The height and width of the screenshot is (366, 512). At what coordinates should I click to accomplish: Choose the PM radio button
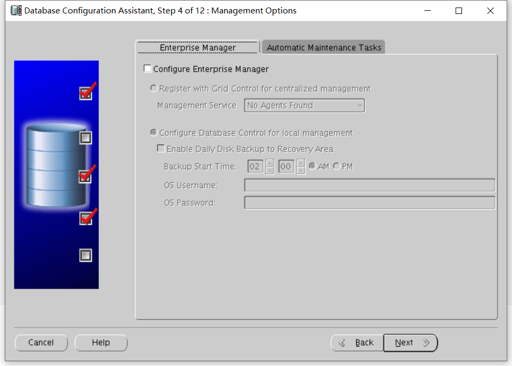click(337, 166)
